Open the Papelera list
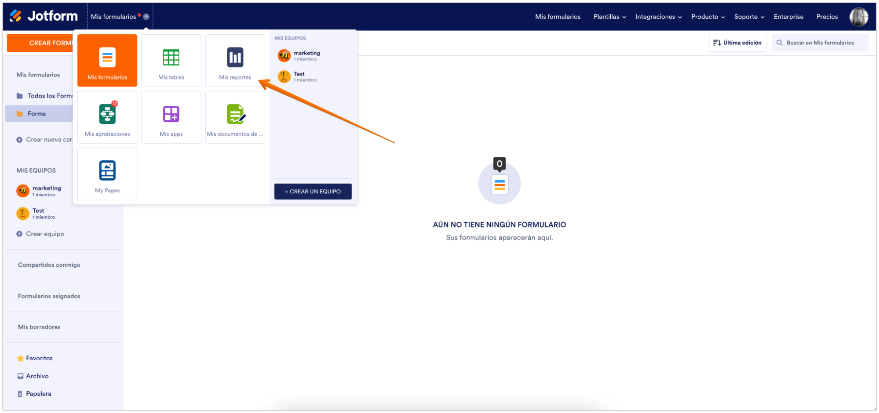The height and width of the screenshot is (413, 879). click(x=39, y=394)
